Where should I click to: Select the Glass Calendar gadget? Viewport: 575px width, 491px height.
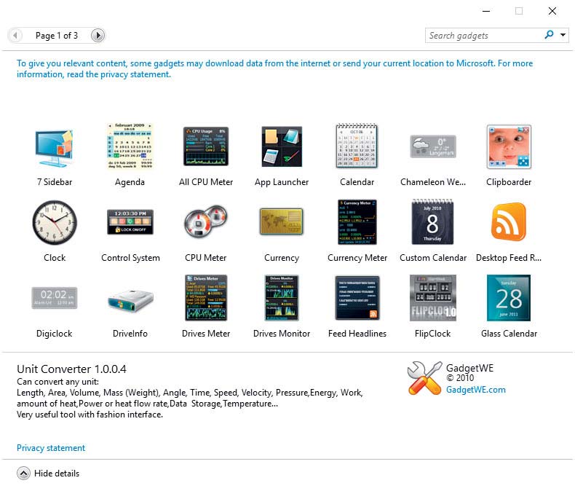pyautogui.click(x=509, y=298)
